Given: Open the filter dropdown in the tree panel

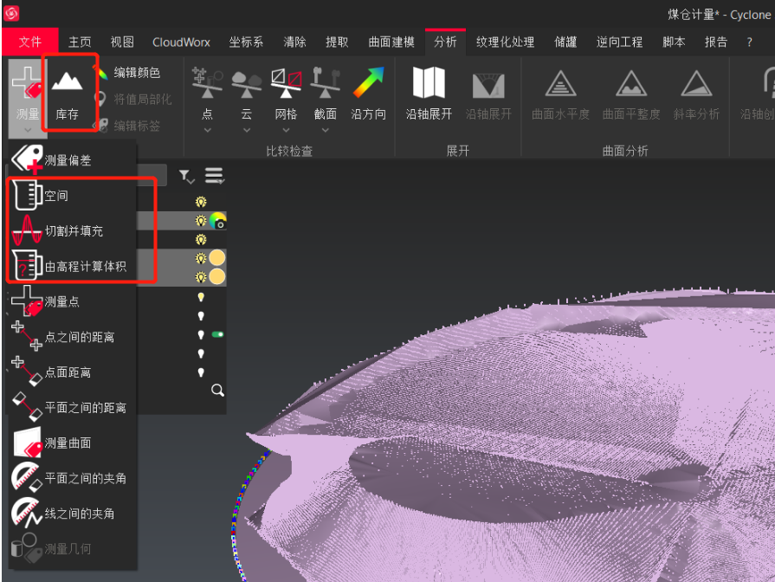Looking at the screenshot, I should (x=187, y=177).
